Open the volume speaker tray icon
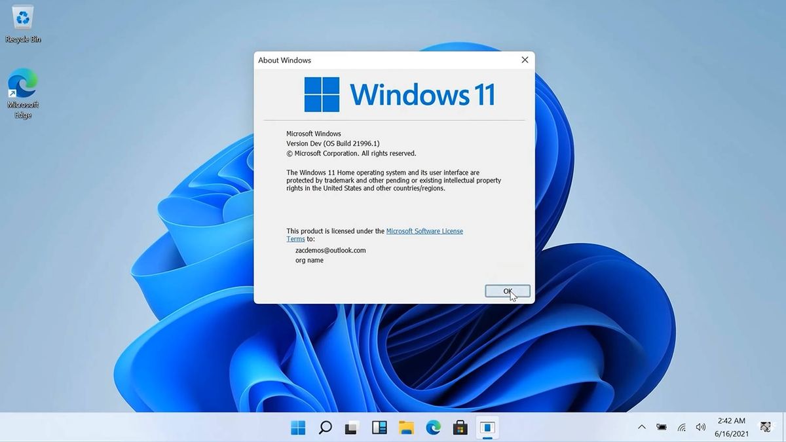The height and width of the screenshot is (442, 786). 700,428
